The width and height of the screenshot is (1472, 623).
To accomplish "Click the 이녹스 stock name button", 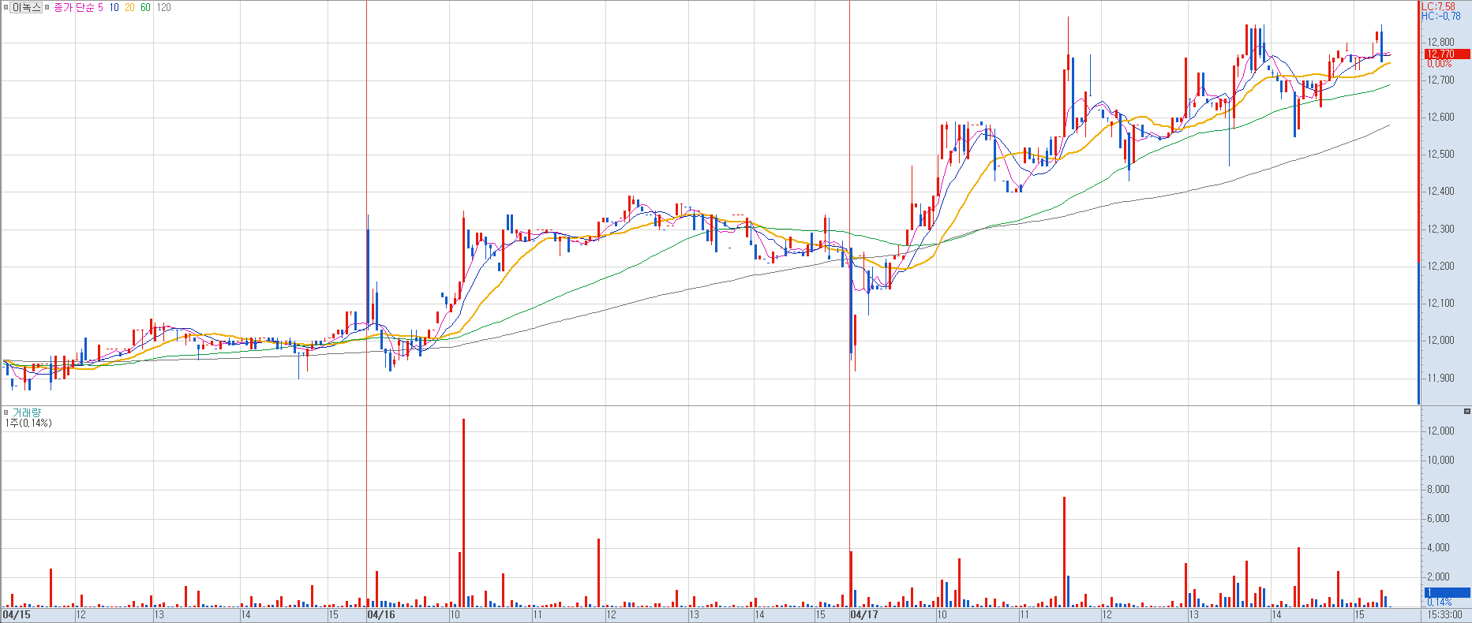I will [x=25, y=7].
